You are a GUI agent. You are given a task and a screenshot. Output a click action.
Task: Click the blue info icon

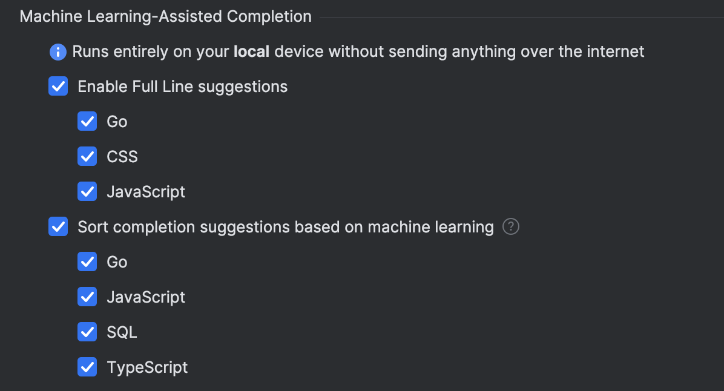58,52
